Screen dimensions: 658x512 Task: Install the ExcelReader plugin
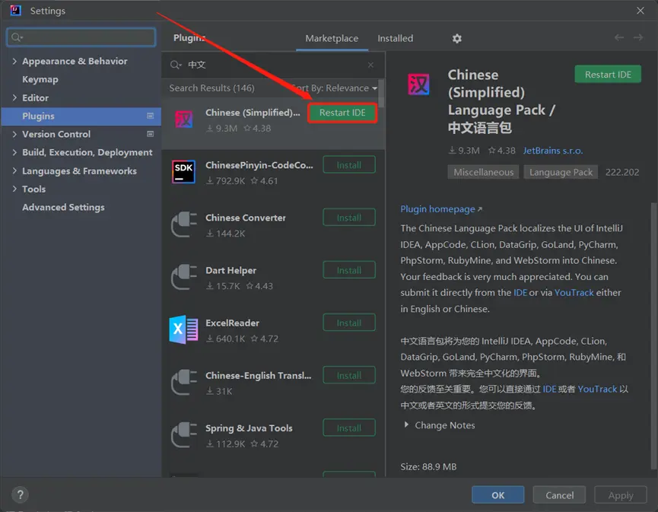coord(349,323)
